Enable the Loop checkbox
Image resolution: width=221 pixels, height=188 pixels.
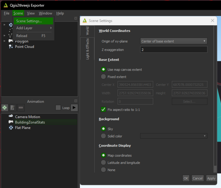tap(58, 108)
